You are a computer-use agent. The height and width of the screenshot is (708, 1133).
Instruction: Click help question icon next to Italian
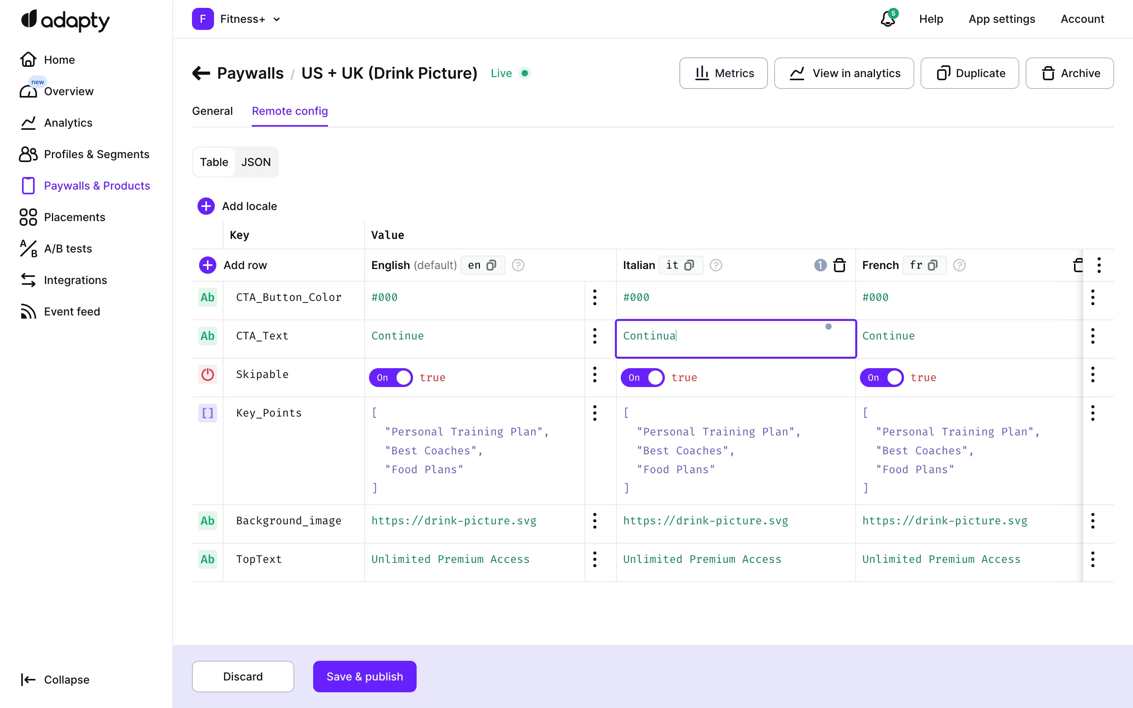[x=716, y=265]
